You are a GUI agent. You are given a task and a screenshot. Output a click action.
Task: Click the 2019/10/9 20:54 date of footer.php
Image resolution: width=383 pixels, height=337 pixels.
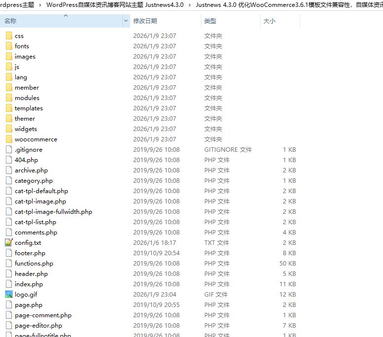[x=156, y=253]
